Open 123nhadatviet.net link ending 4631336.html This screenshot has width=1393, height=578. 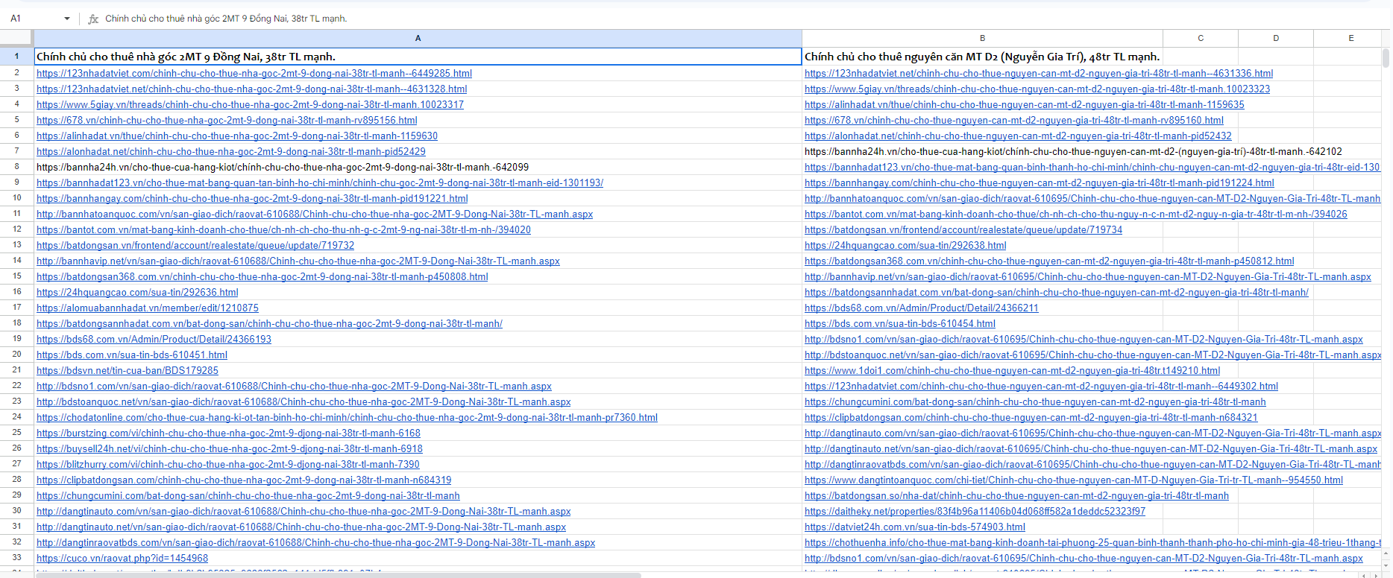point(1039,73)
